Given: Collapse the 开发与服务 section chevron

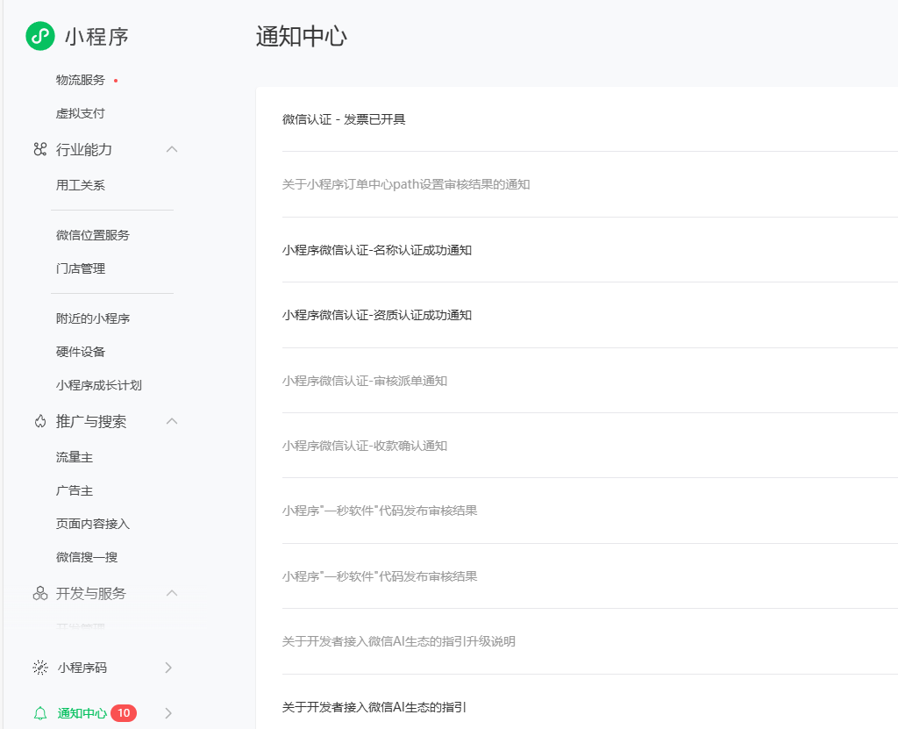Looking at the screenshot, I should (x=172, y=593).
